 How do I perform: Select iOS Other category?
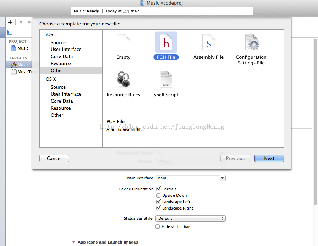pyautogui.click(x=71, y=70)
